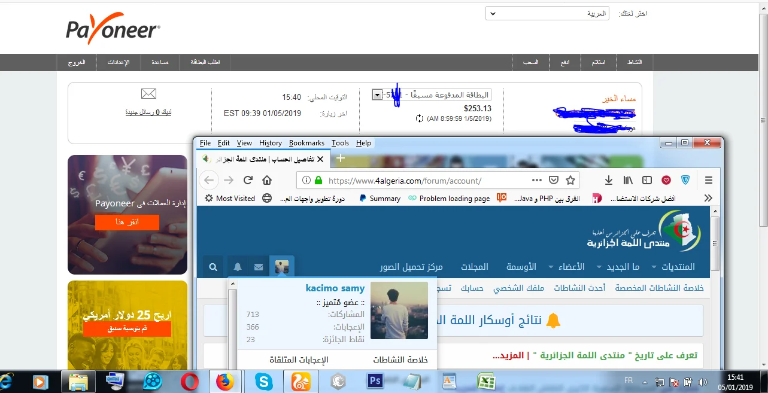
Task: Save page to Pocket icon
Action: [554, 180]
